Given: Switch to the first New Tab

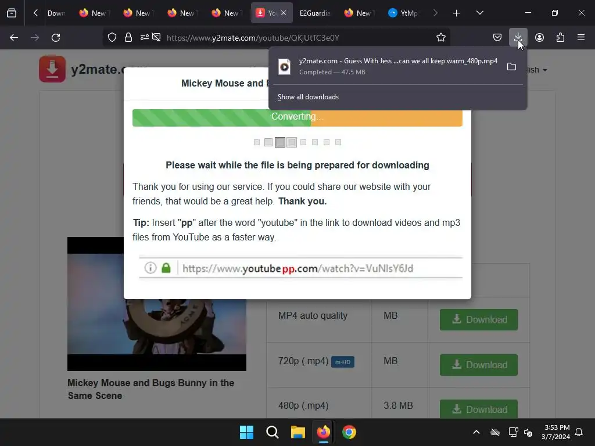Looking at the screenshot, I should click(x=94, y=13).
